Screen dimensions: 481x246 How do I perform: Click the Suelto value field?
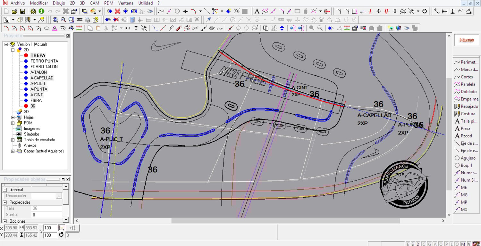pyautogui.click(x=46, y=215)
